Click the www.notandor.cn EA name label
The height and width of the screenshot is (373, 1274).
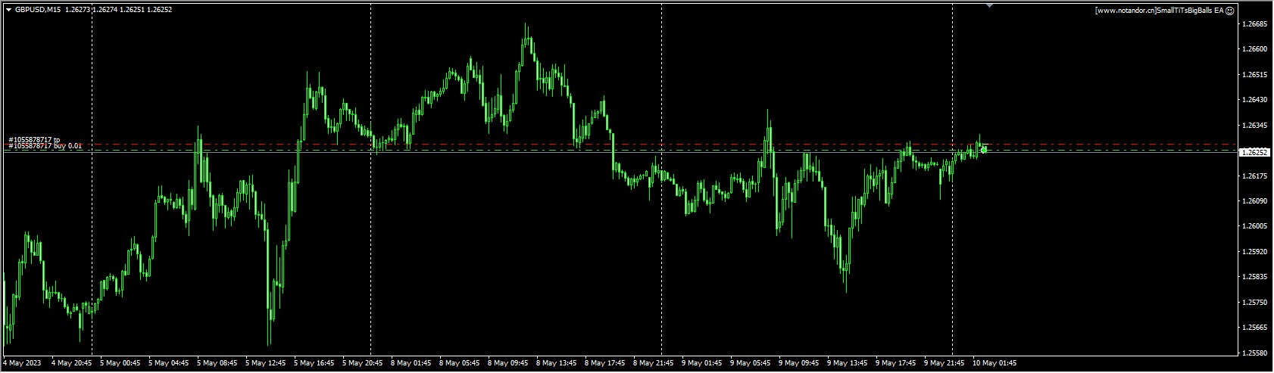pos(1160,11)
